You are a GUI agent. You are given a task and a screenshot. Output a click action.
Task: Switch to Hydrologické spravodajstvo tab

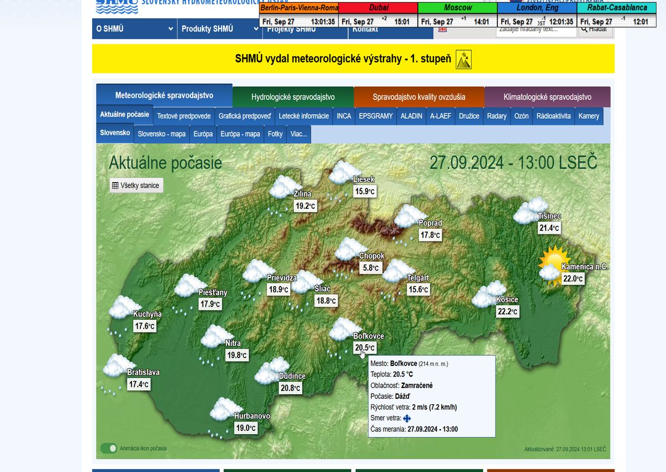click(292, 97)
